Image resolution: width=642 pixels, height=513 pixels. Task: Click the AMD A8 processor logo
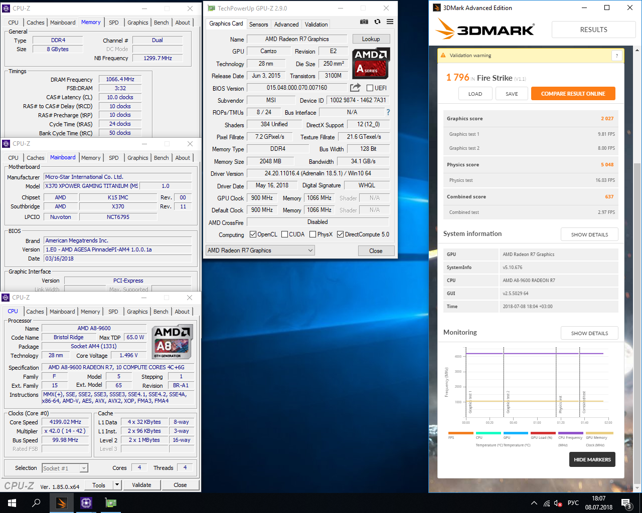click(172, 342)
